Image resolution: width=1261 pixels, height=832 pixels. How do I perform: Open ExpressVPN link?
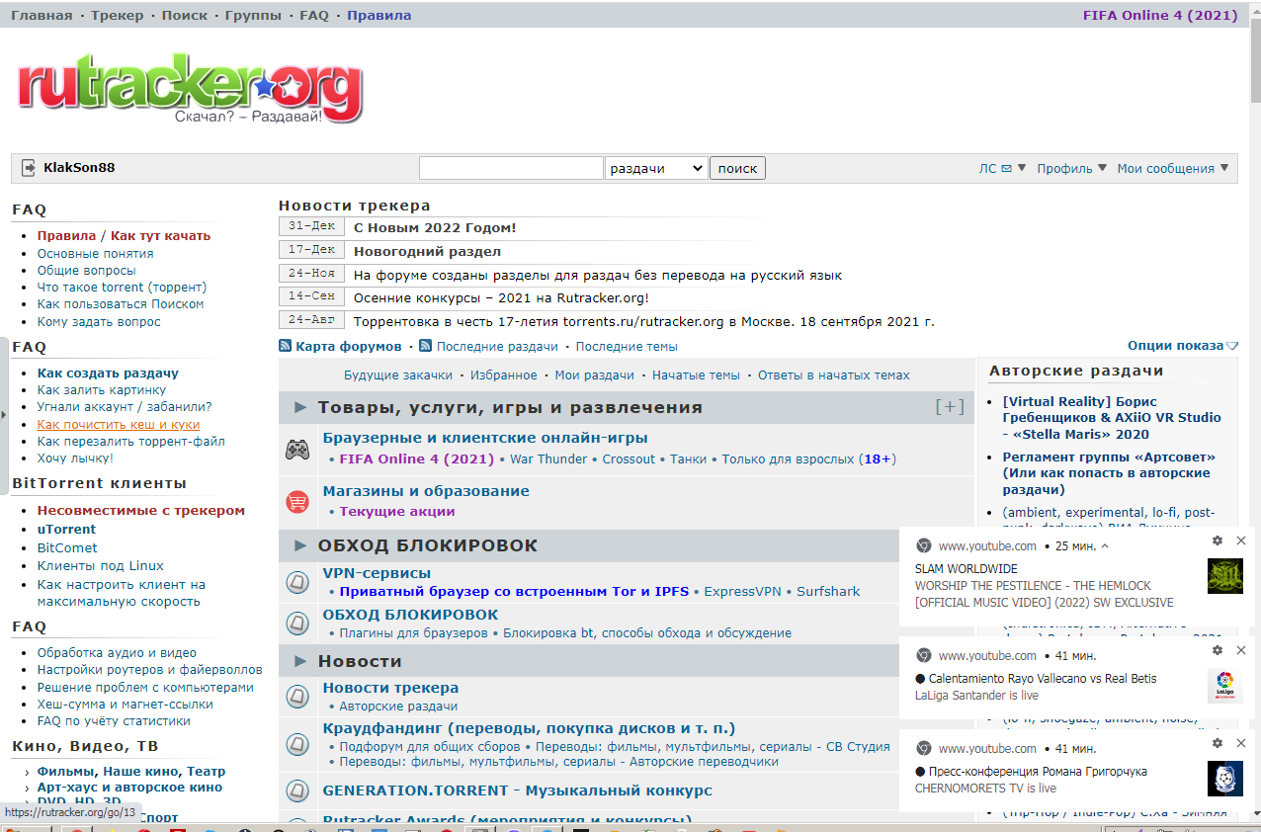(x=742, y=592)
